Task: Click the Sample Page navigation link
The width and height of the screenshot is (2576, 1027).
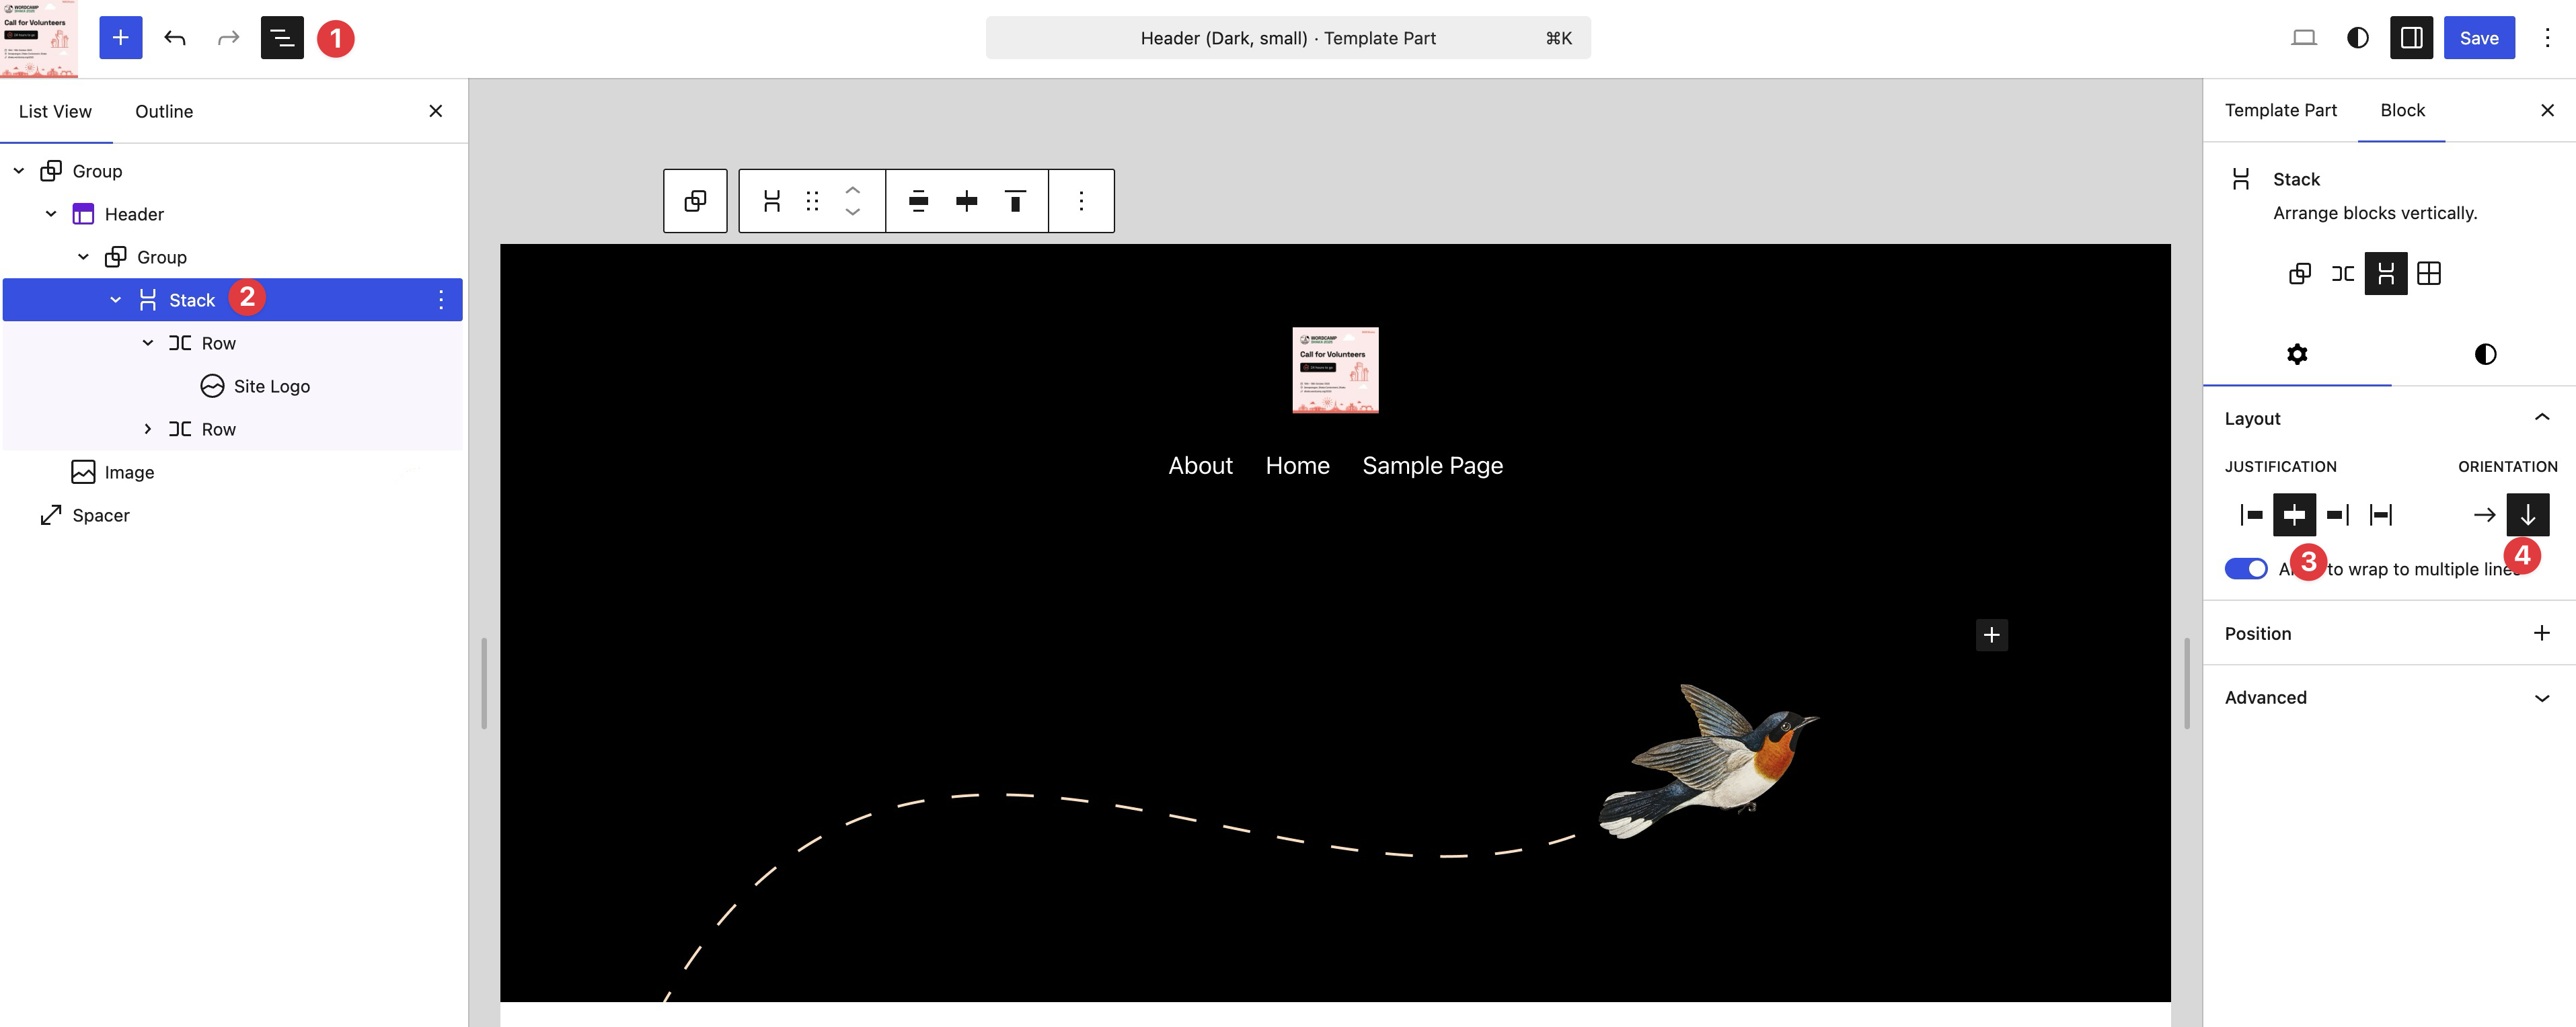Action: 1432,466
